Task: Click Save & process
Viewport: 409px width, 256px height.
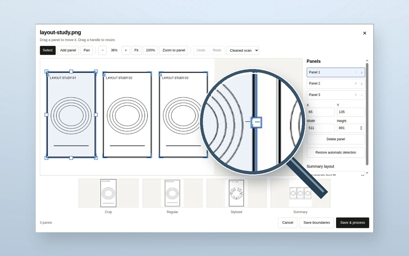Action: 352,223
